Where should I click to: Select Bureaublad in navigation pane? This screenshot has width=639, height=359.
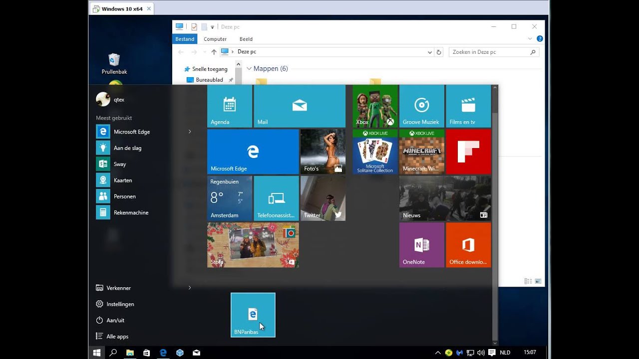[x=205, y=80]
